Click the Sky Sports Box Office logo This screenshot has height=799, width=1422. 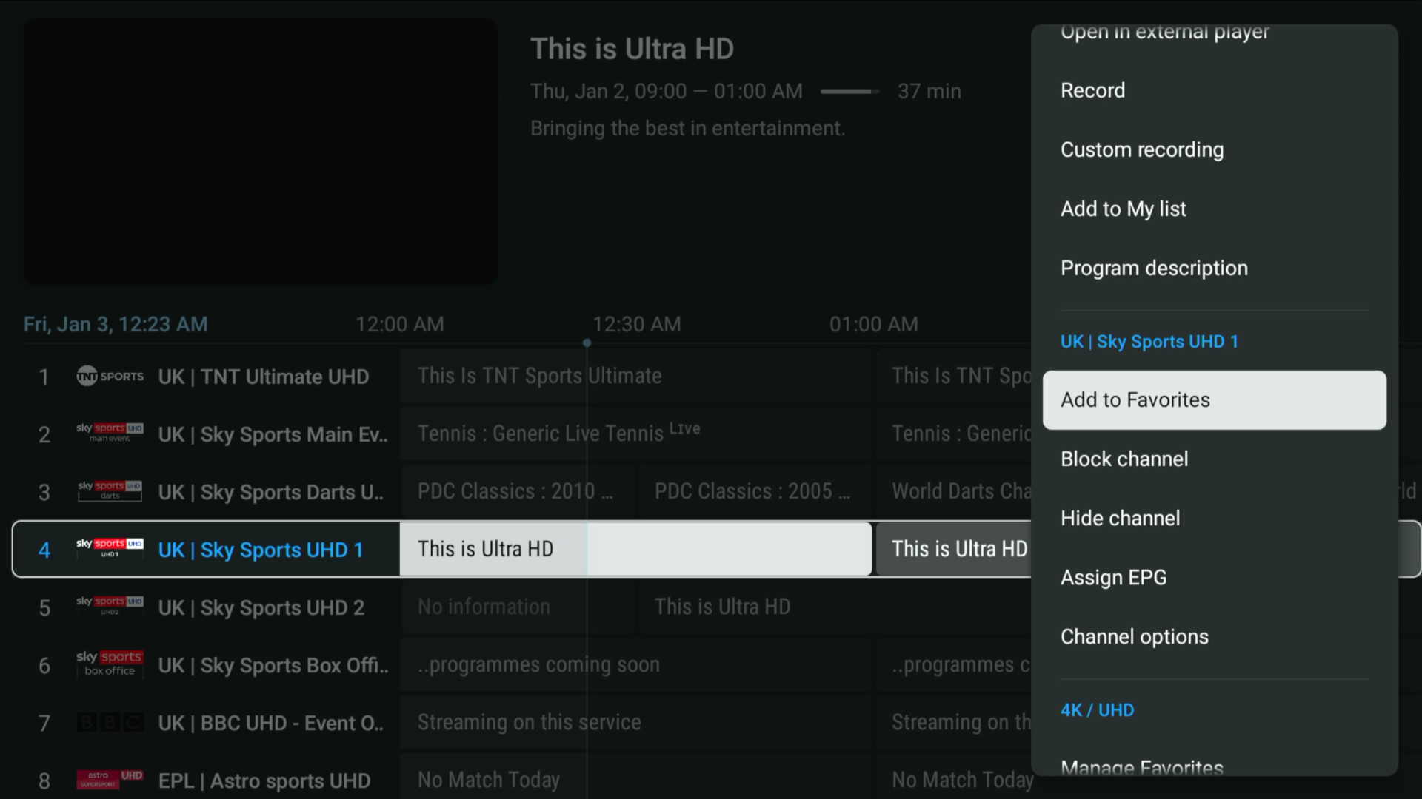110,664
